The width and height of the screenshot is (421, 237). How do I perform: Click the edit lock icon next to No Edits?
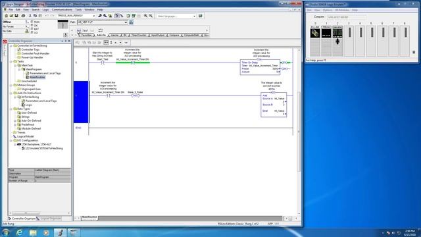(x=26, y=31)
